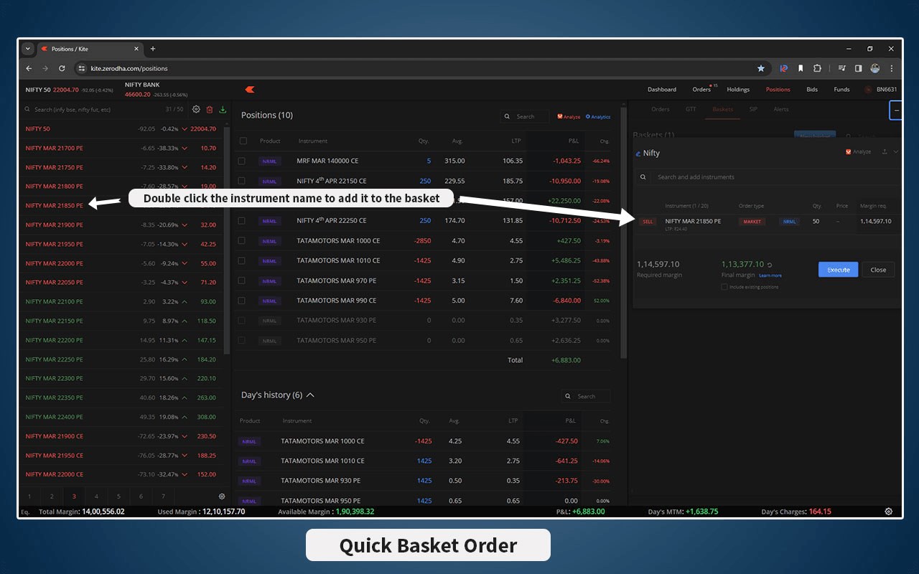The image size is (919, 574).
Task: Click the Analytics link in Positions header
Action: click(597, 116)
